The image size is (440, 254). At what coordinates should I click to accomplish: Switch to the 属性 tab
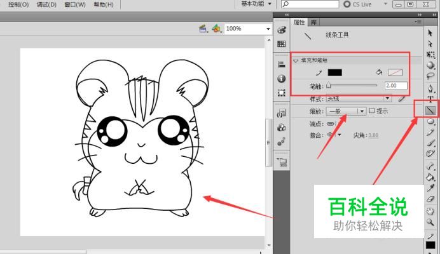tap(299, 22)
